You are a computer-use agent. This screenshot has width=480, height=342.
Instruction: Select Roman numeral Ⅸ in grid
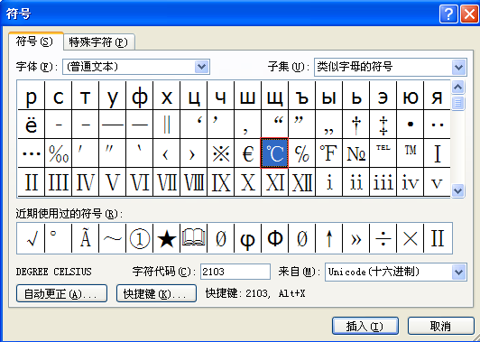pos(220,182)
